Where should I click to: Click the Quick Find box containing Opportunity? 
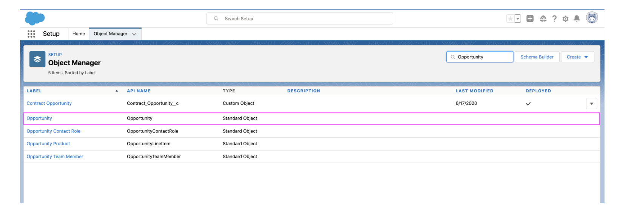coord(480,57)
